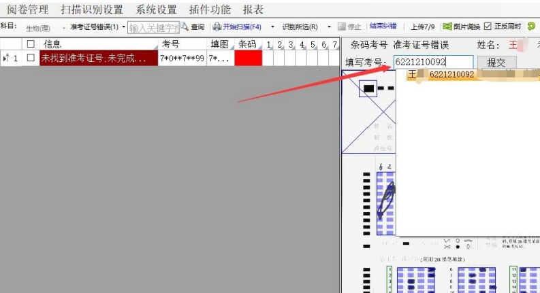540x293 pixels.
Task: Click the 考号 column header
Action: pos(182,44)
